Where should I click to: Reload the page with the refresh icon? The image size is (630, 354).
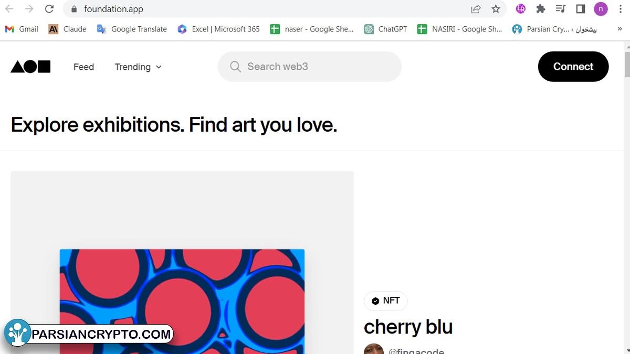(x=49, y=9)
